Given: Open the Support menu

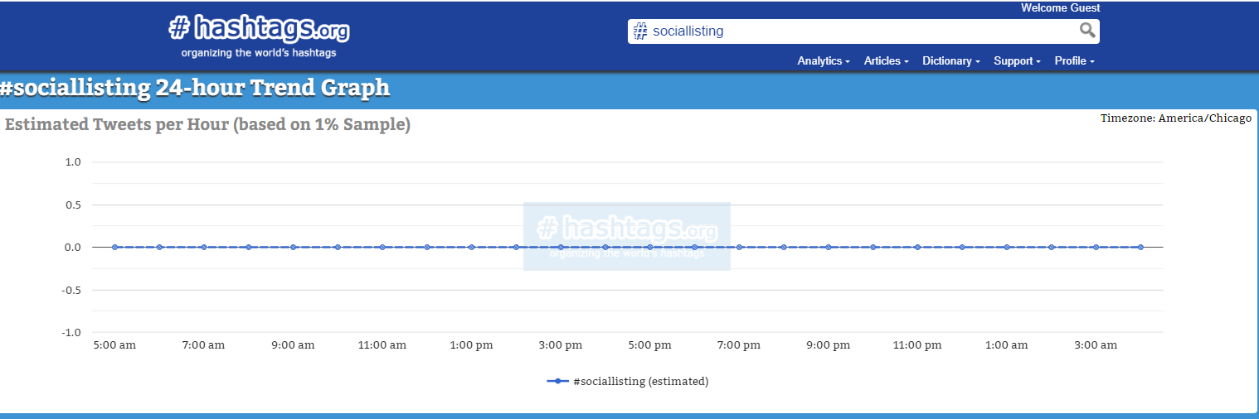Looking at the screenshot, I should tap(1018, 61).
